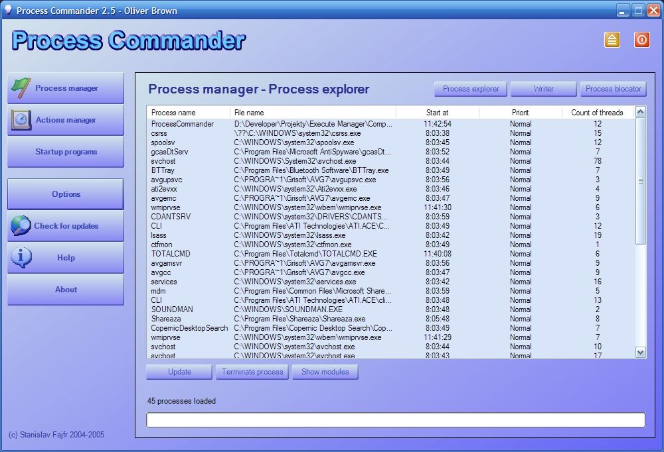
Task: Minimize the Process Commander window
Action: click(x=622, y=10)
